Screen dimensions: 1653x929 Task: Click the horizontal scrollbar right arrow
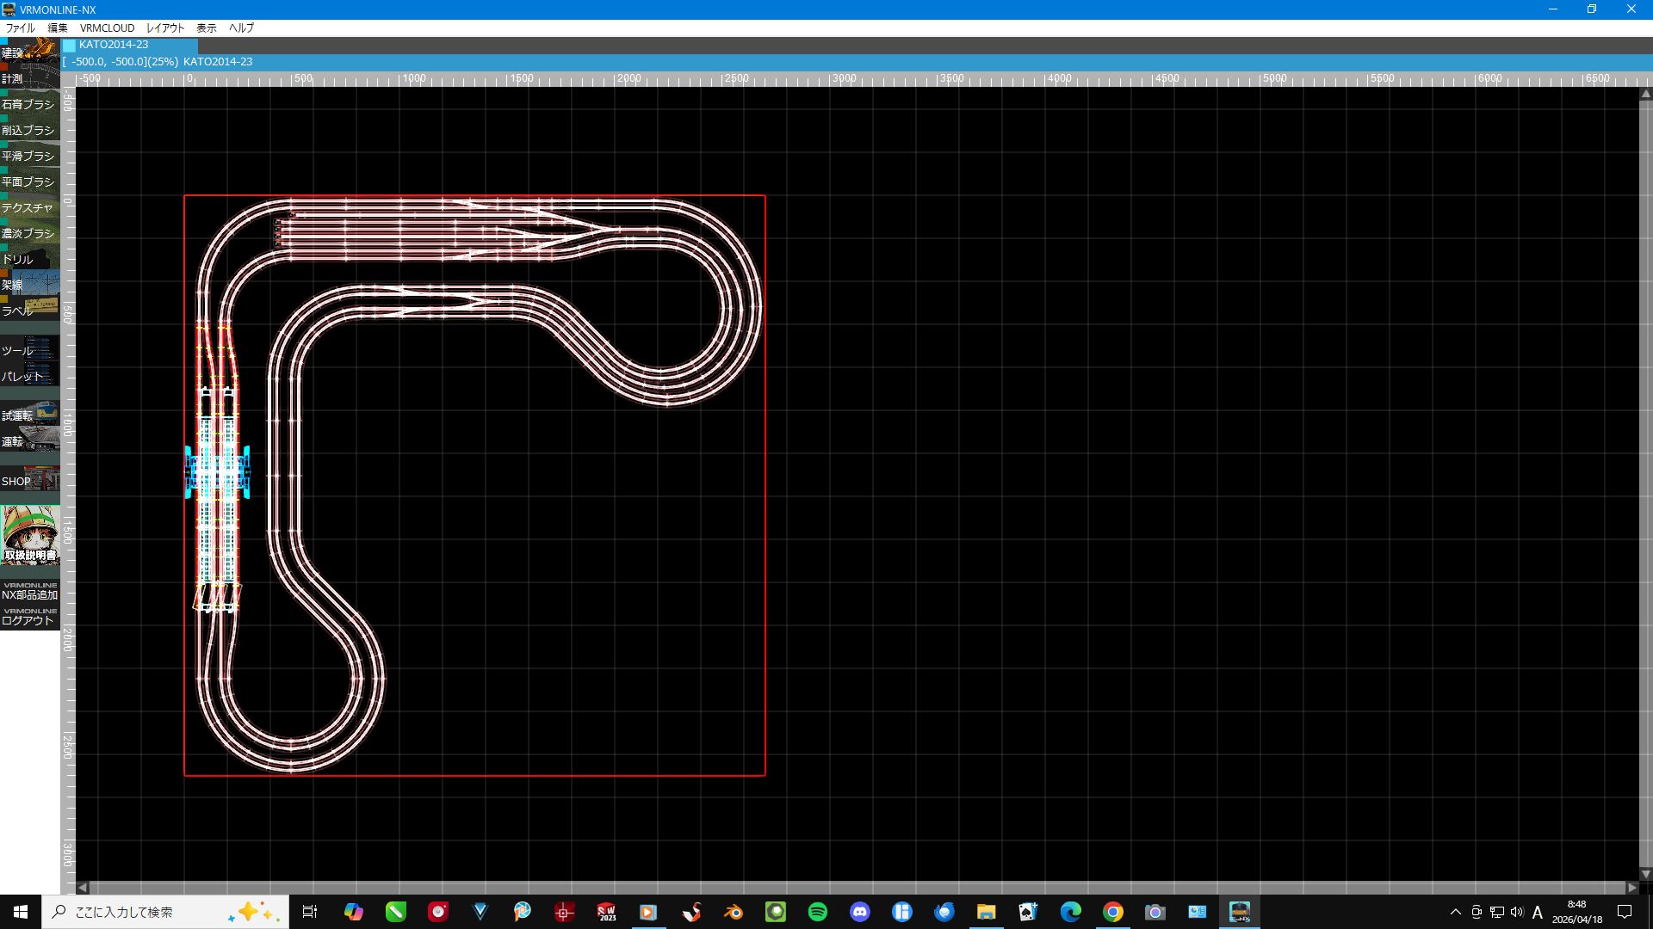pyautogui.click(x=1631, y=888)
